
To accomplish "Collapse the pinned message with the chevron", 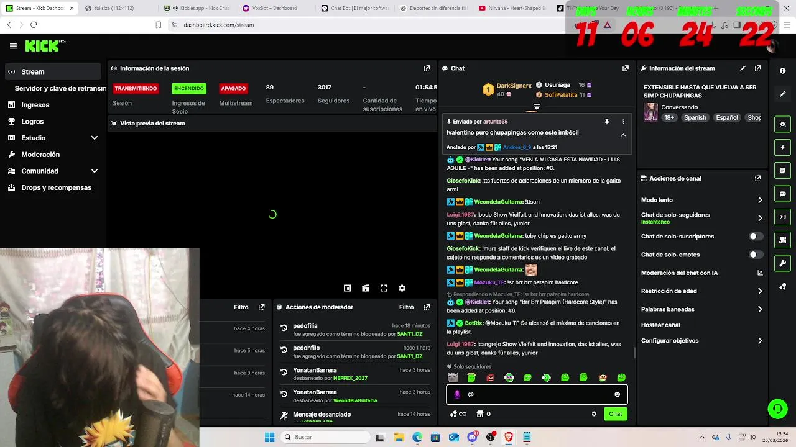I will click(623, 135).
